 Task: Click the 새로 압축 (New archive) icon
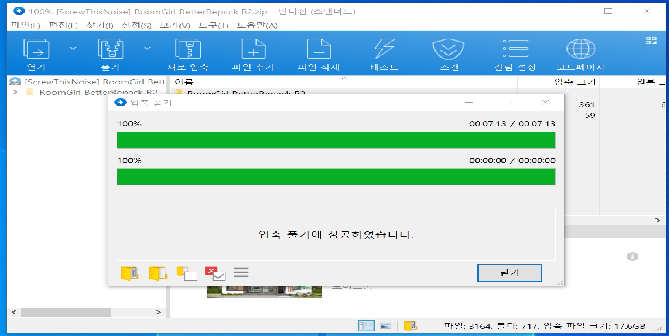pyautogui.click(x=188, y=49)
